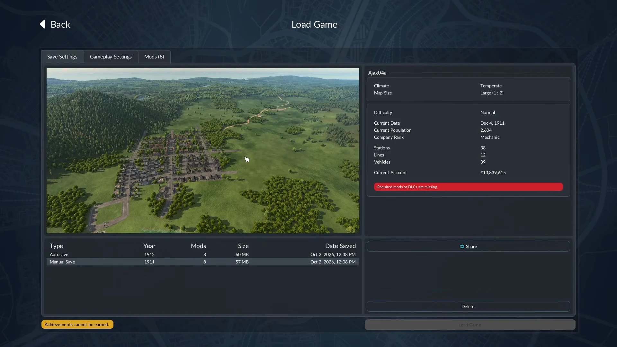Click the Load Game page title
The image size is (617, 347).
point(314,24)
